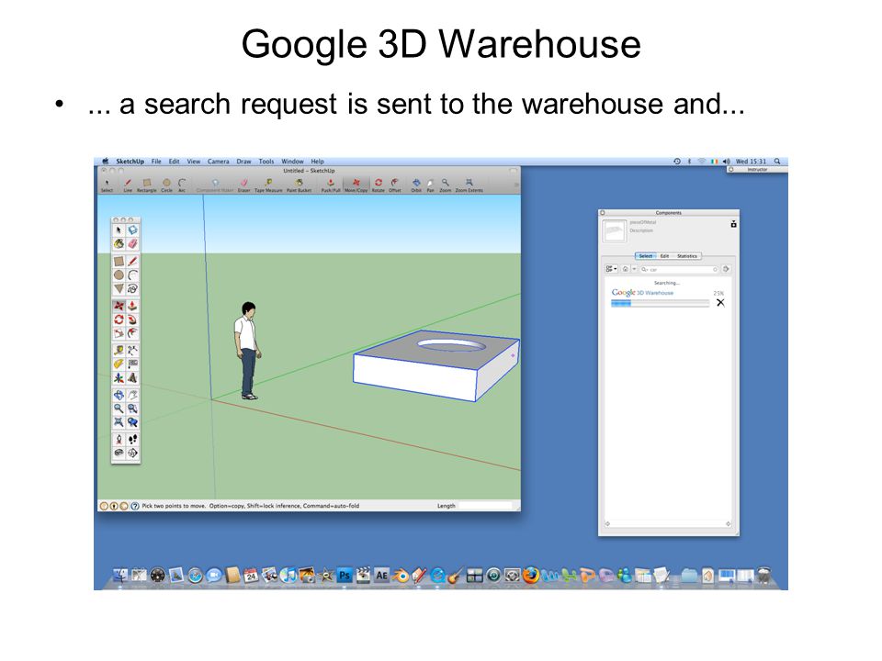Select the Rotate tool in the top toolbar
The width and height of the screenshot is (882, 661).
[378, 184]
